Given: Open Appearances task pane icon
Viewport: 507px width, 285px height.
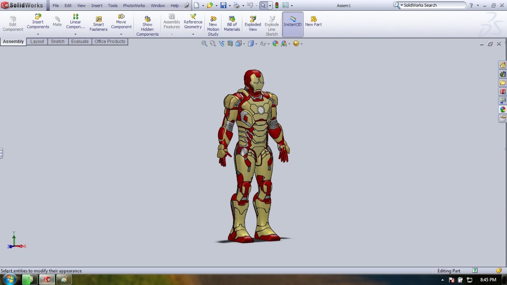Looking at the screenshot, I should tap(503, 109).
